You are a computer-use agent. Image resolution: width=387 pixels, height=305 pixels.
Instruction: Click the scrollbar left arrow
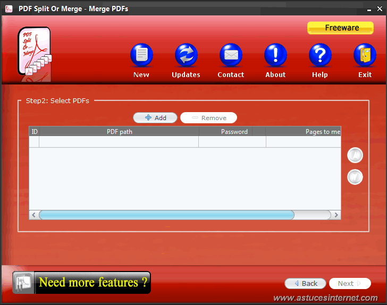point(34,215)
